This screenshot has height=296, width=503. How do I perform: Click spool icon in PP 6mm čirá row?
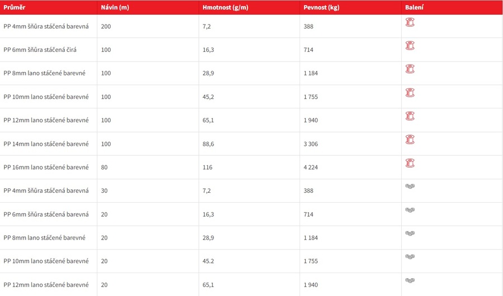click(410, 46)
